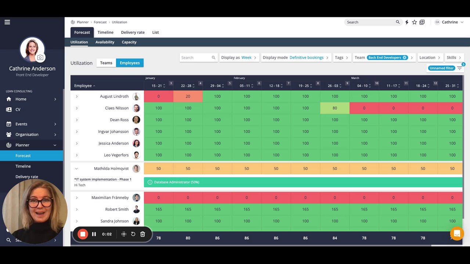Click the star favorites icon
The image size is (470, 264).
click(415, 22)
